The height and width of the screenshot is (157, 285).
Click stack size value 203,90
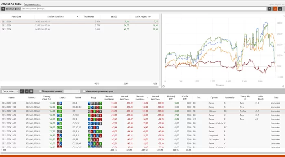tap(52, 140)
